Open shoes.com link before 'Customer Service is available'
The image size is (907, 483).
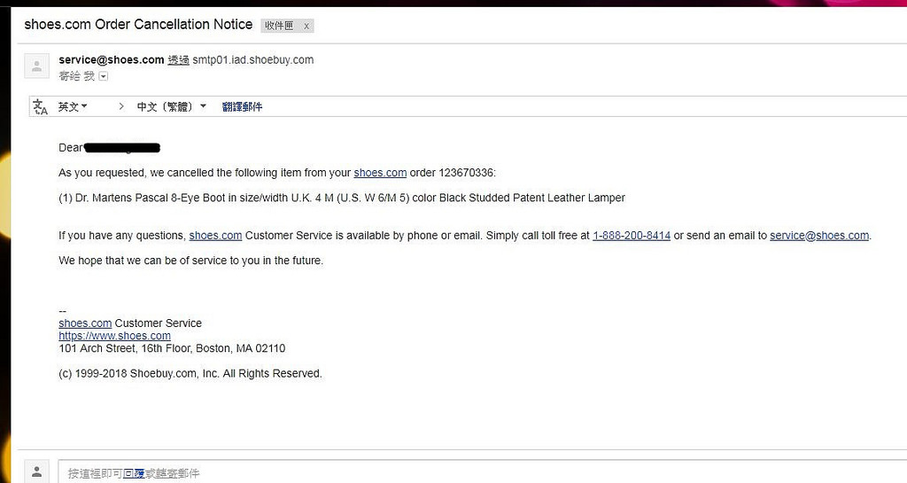tap(215, 236)
